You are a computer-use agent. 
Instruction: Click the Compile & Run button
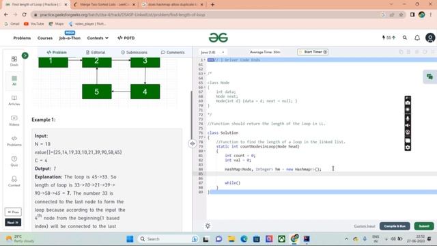(x=395, y=226)
